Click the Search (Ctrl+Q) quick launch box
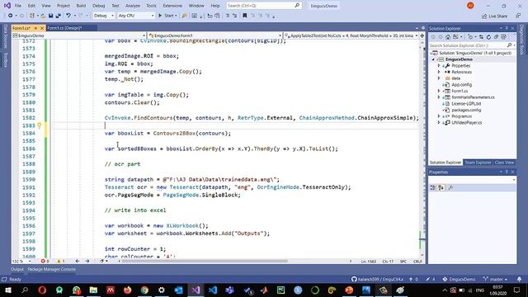The image size is (528, 297). click(x=264, y=6)
